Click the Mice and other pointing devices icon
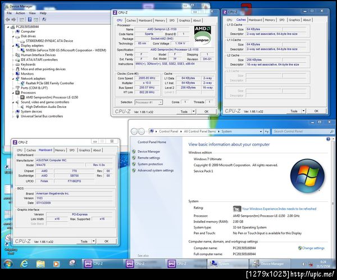Image resolution: width=337 pixels, height=280 pixels. 17,69
